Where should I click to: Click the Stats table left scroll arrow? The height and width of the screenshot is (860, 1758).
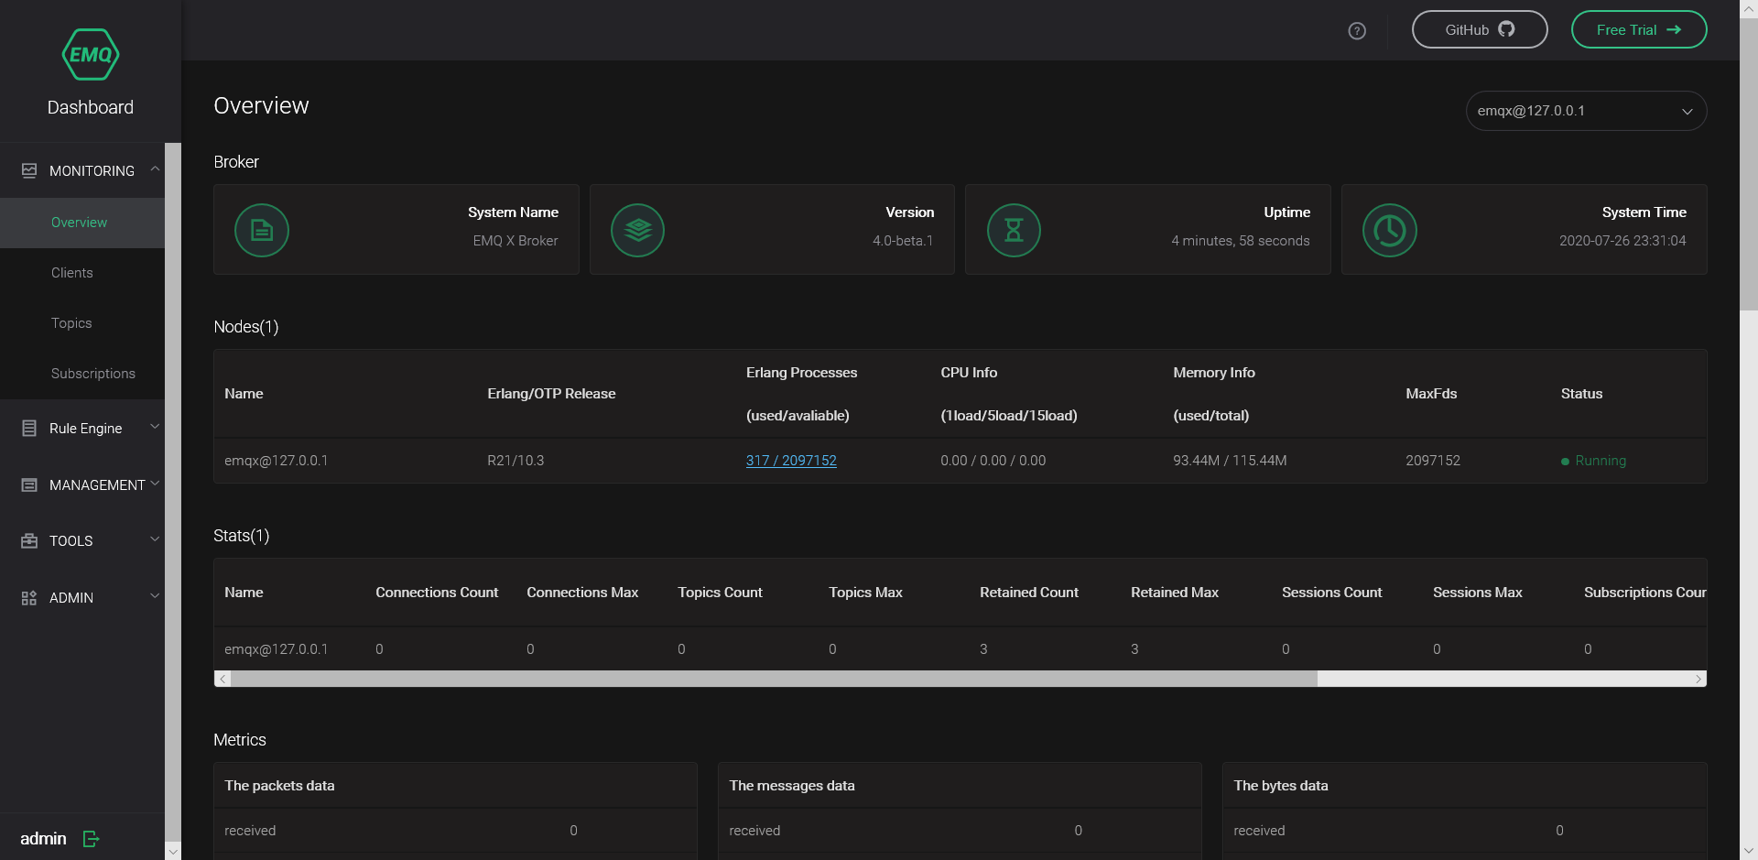coord(222,679)
